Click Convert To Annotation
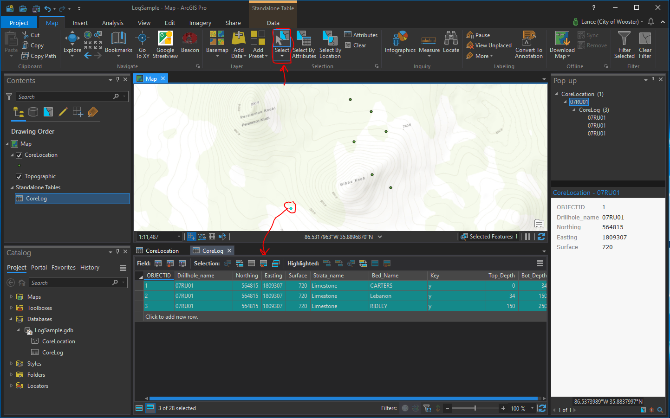This screenshot has width=670, height=418. 529,44
